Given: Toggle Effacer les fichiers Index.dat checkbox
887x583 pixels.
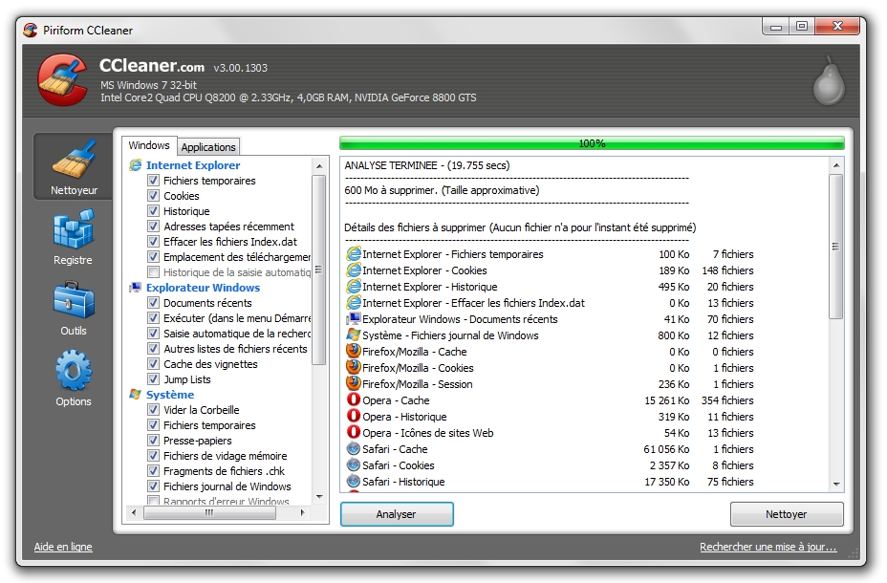Looking at the screenshot, I should pyautogui.click(x=153, y=242).
